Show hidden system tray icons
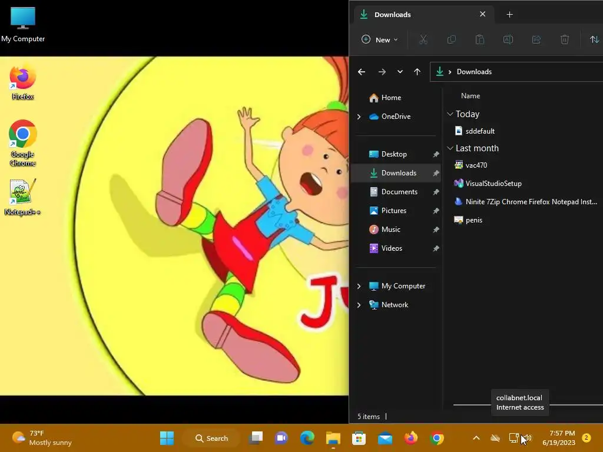603x452 pixels. tap(476, 438)
